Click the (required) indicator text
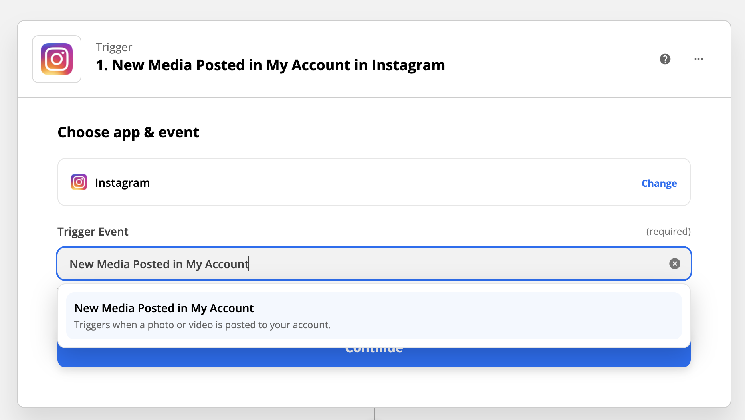 [668, 231]
